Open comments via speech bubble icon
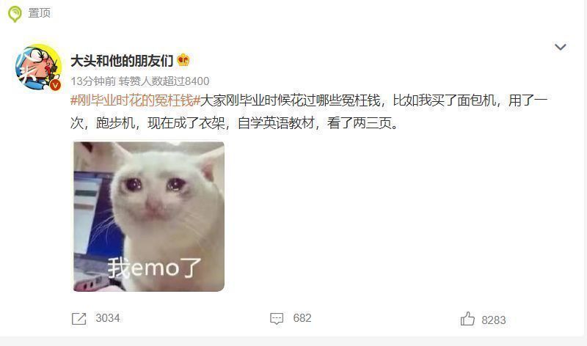 277,319
